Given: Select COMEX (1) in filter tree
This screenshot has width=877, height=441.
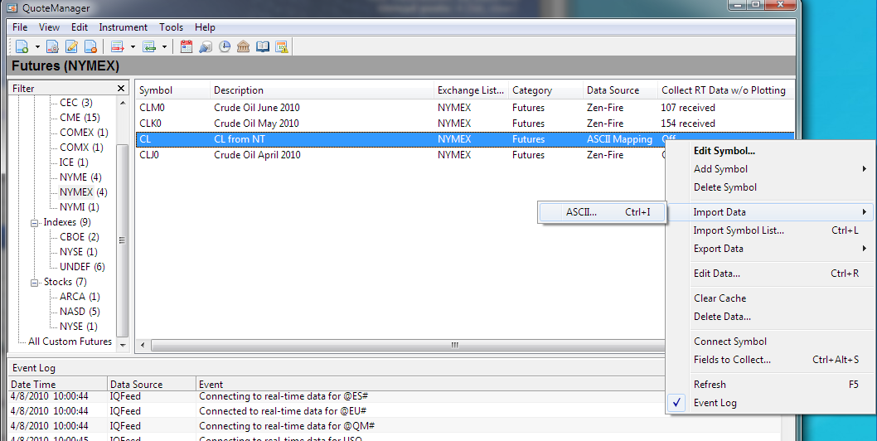Looking at the screenshot, I should tap(84, 133).
